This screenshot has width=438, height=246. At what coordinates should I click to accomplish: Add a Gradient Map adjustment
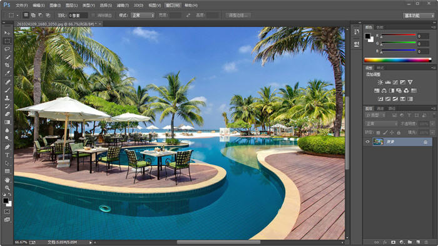tap(410, 99)
